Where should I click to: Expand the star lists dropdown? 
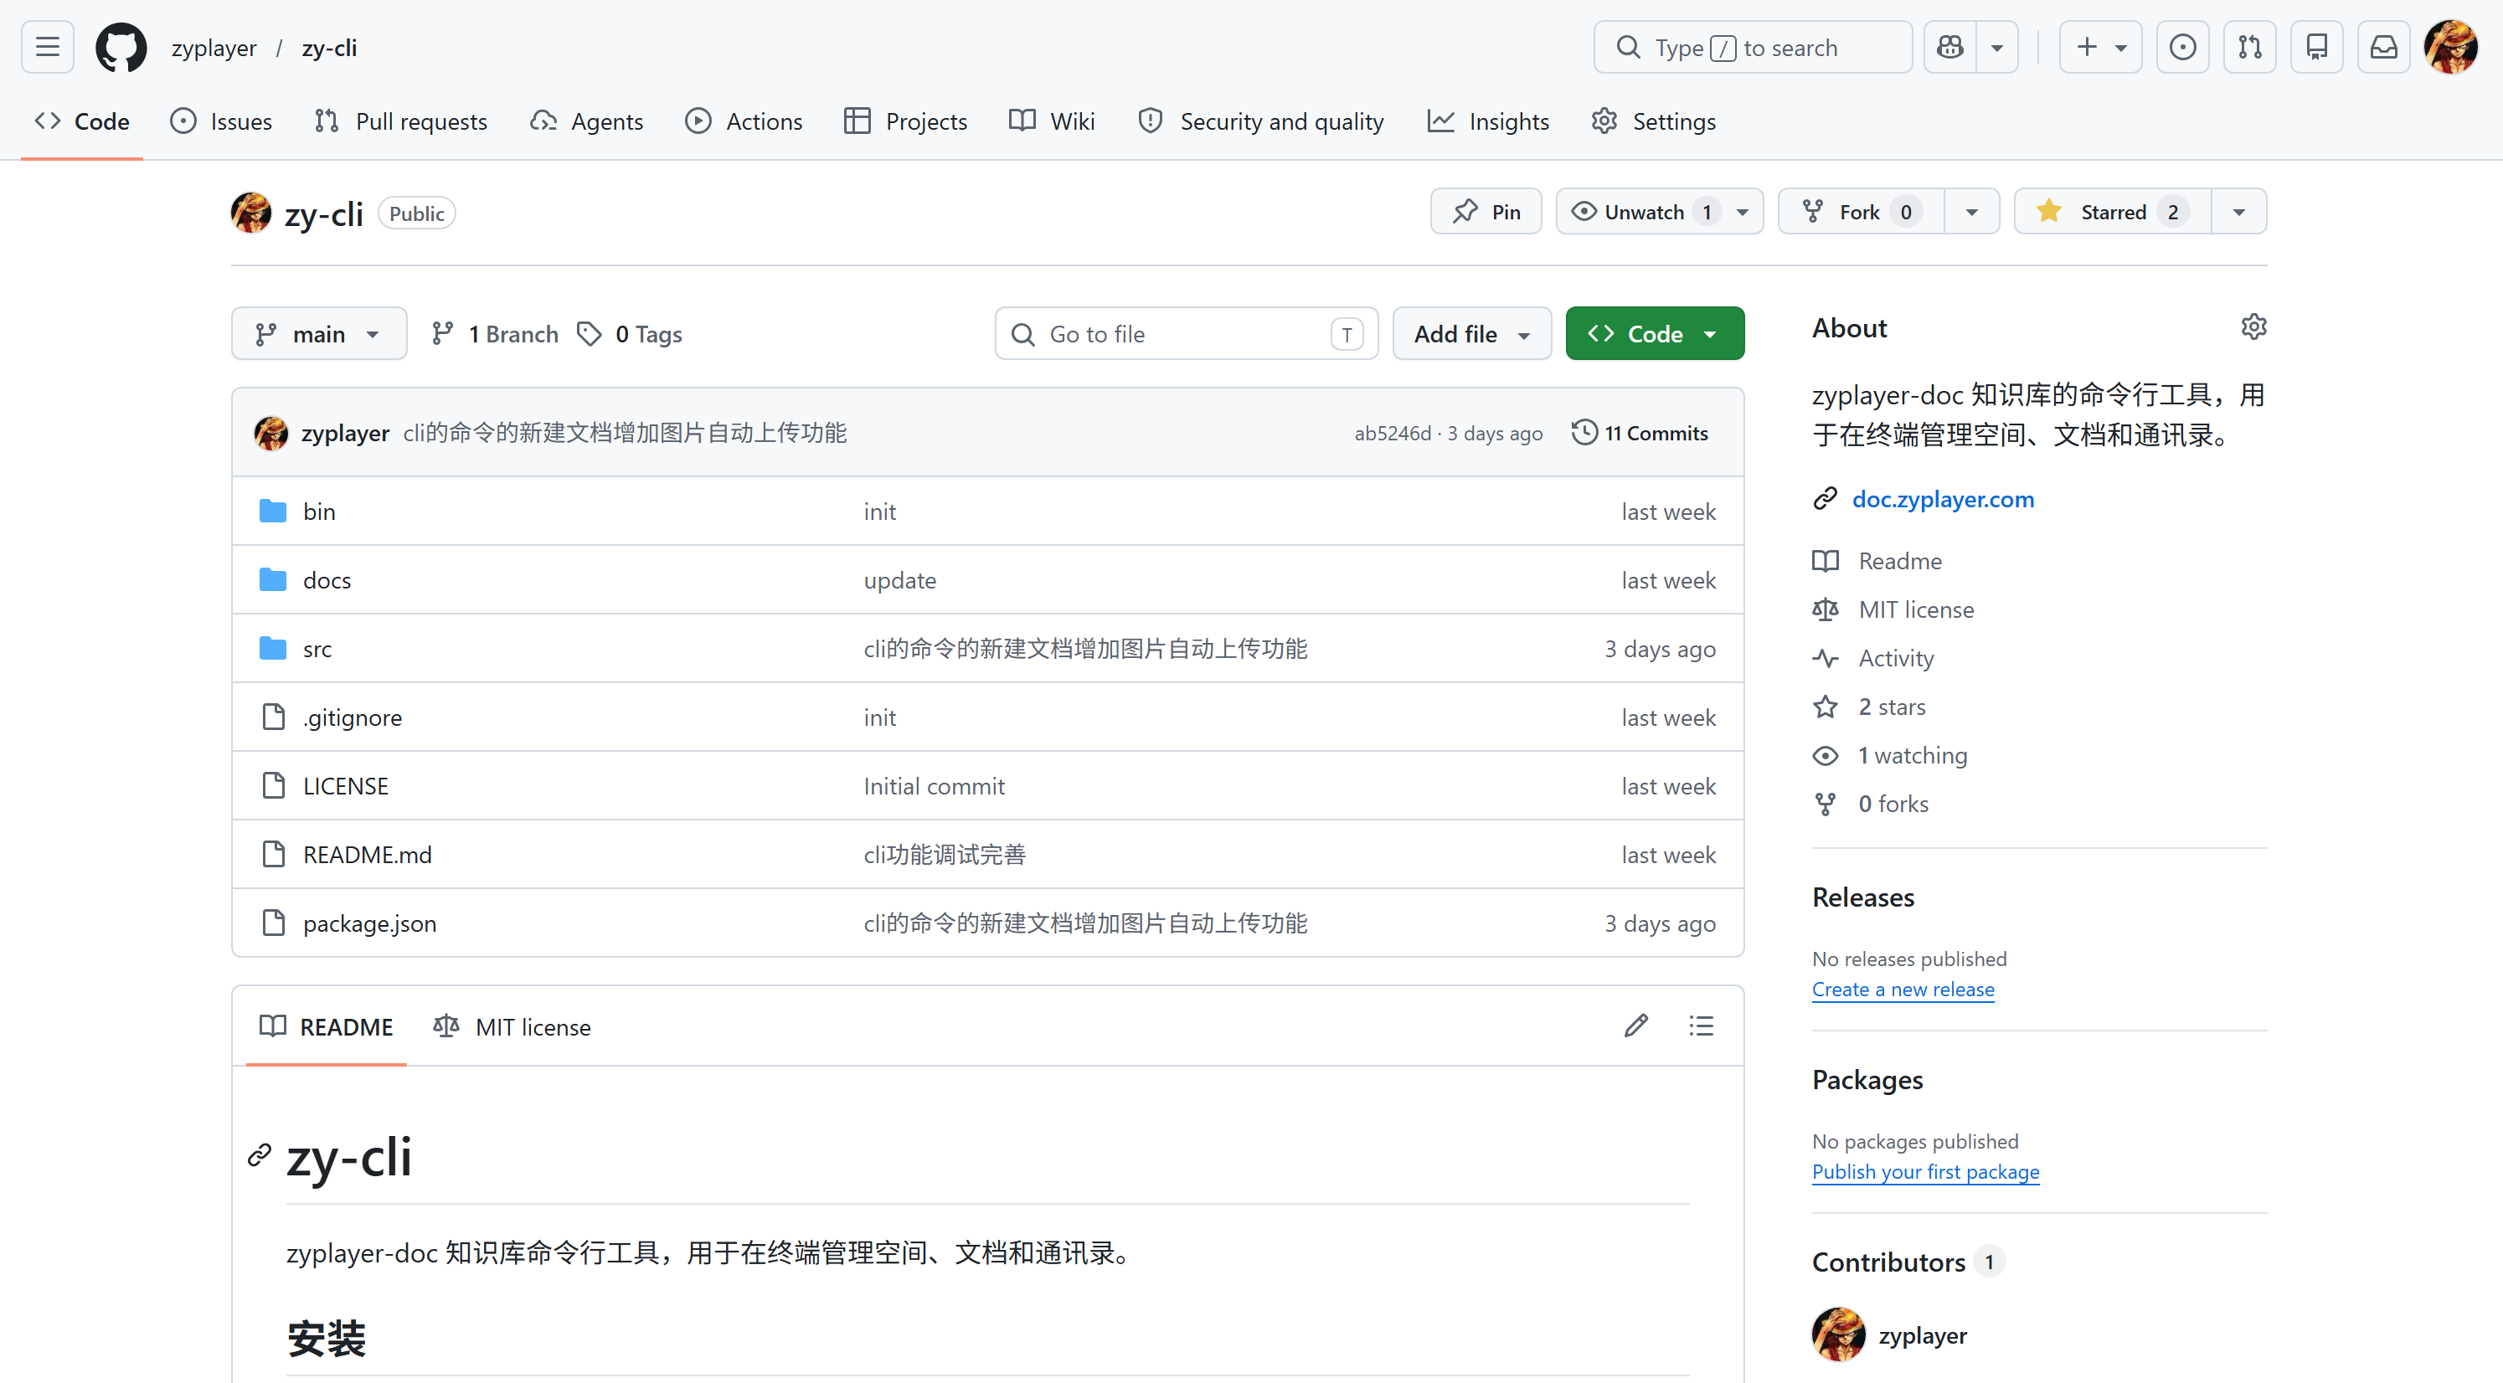pyautogui.click(x=2238, y=212)
